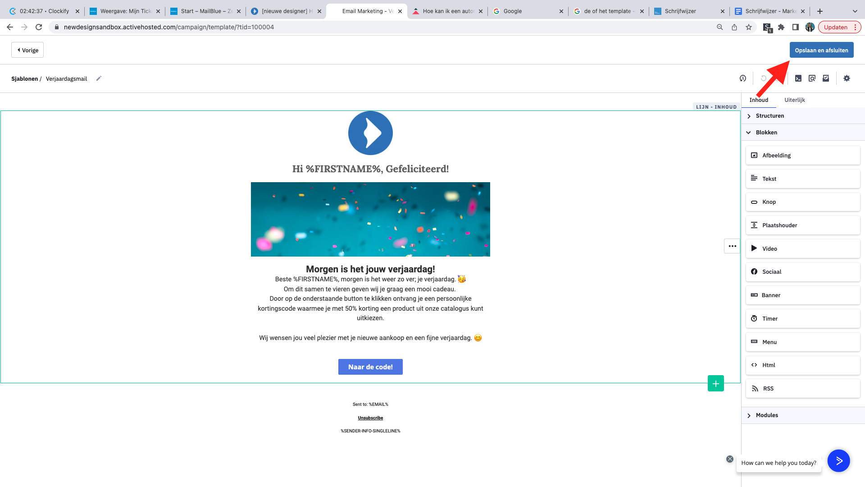
Task: Open a new browser tab
Action: tap(820, 11)
